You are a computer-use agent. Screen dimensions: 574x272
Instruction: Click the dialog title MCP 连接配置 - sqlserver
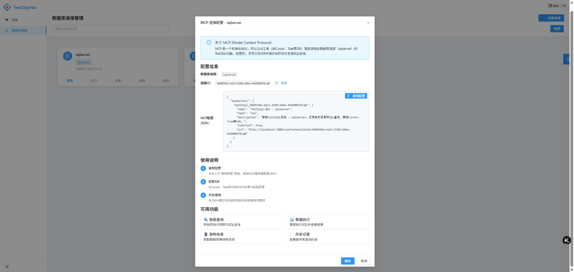pyautogui.click(x=221, y=23)
